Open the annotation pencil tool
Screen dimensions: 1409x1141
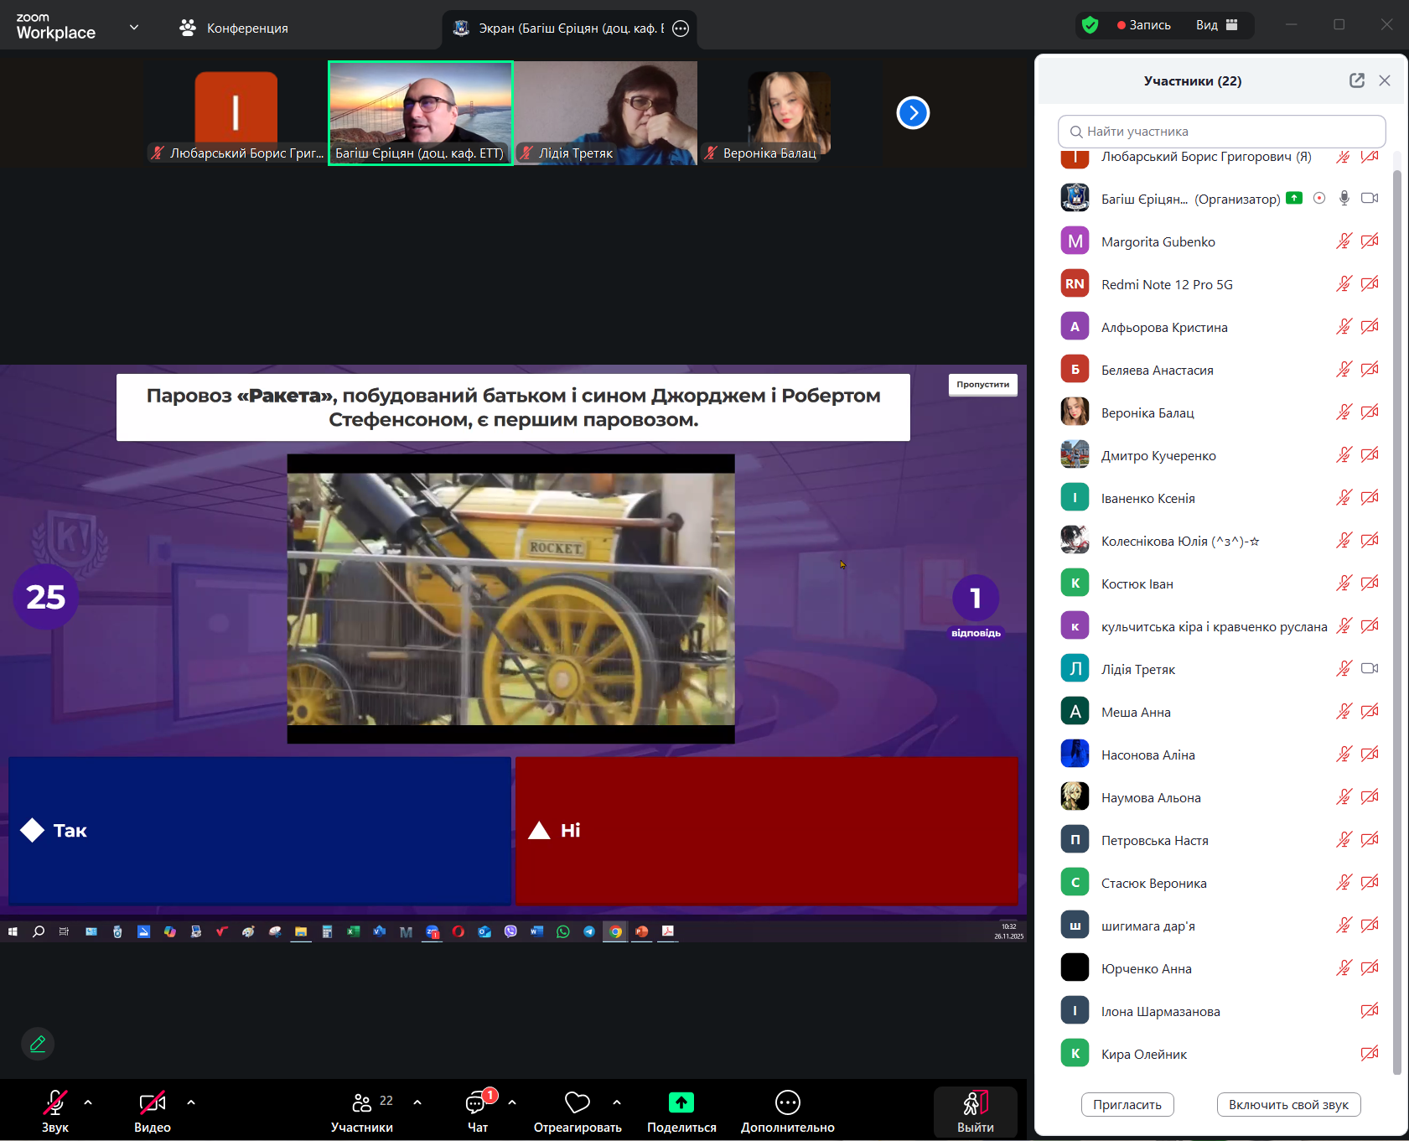click(x=38, y=1044)
